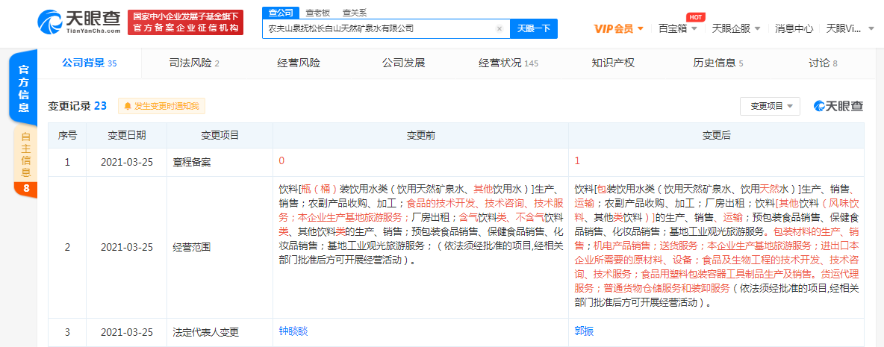884x347 pixels.
Task: Expand the VIP会员 menu
Action: (x=617, y=29)
